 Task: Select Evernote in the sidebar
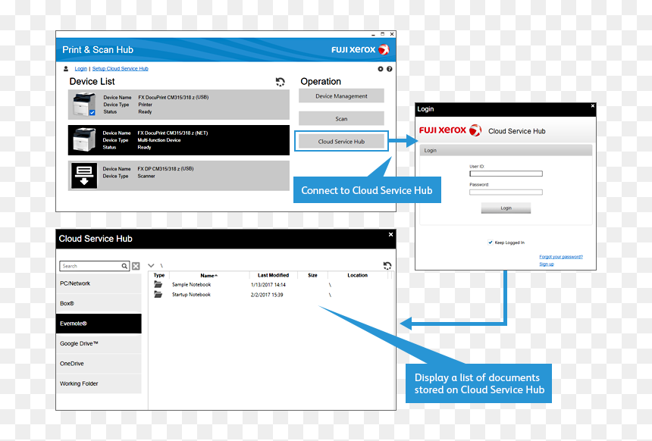coord(99,324)
